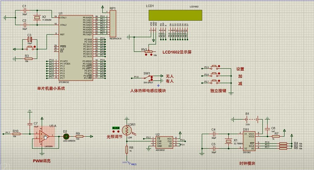
Task: Click the green LCD1602 display screen
Action: pos(175,16)
